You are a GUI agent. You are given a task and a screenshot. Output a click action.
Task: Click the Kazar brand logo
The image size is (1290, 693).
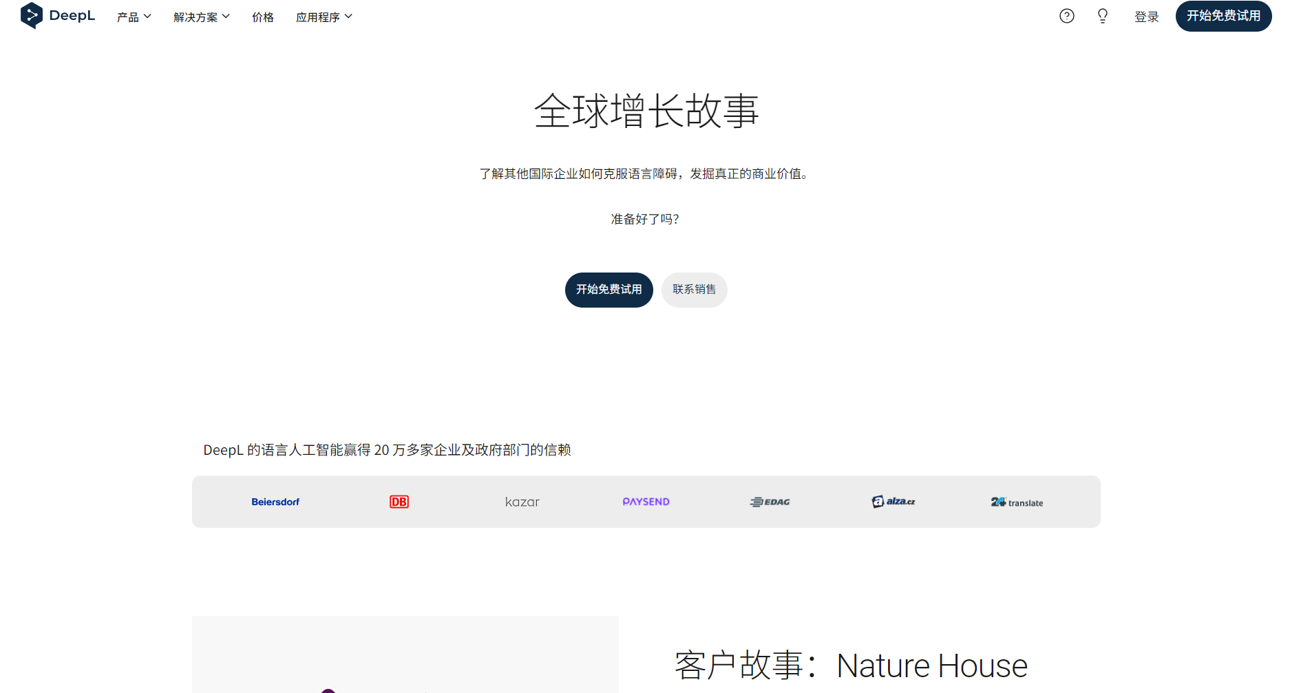click(x=522, y=502)
